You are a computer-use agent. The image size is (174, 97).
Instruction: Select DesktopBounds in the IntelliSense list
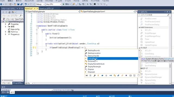(111, 50)
